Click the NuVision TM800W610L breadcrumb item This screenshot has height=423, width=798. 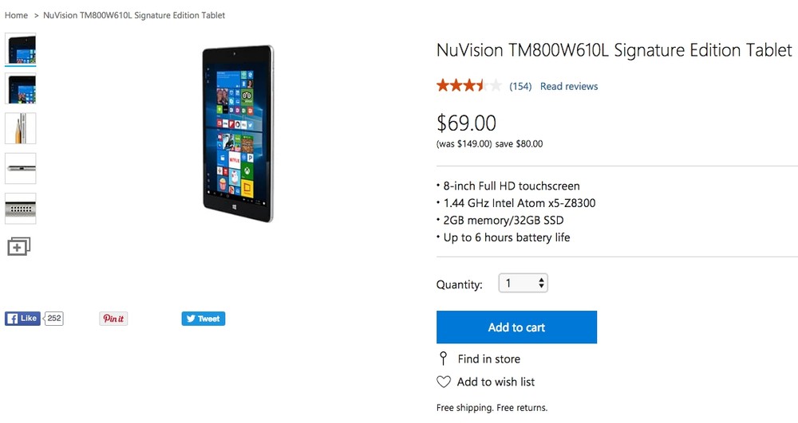coord(134,15)
